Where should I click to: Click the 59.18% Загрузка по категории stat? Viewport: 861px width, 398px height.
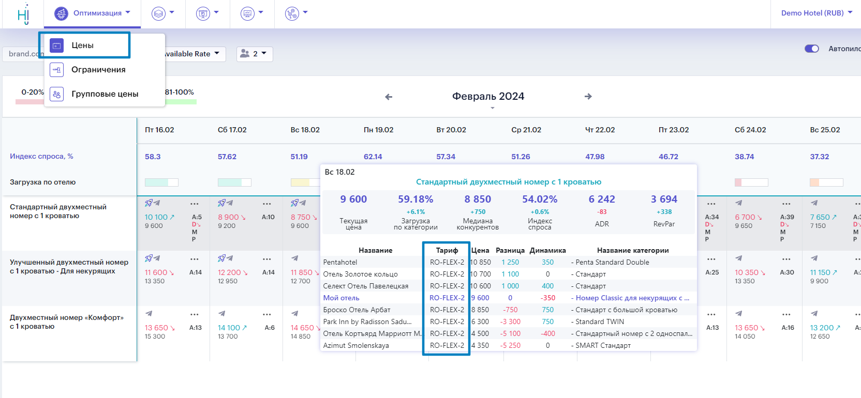[415, 212]
